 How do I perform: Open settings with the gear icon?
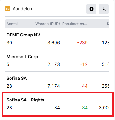(91, 9)
